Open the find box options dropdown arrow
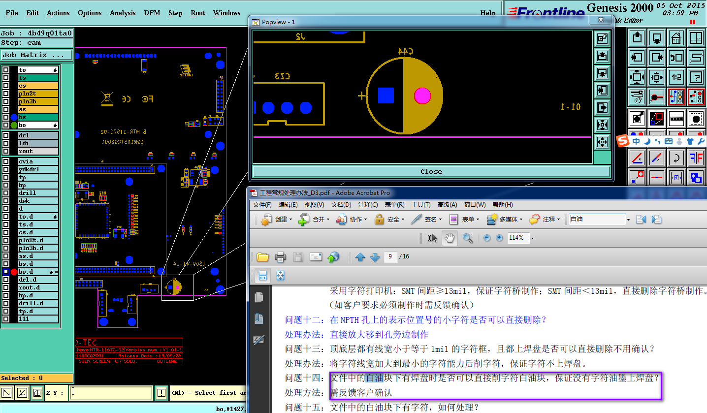Viewport: 707px width, 413px height. point(629,220)
